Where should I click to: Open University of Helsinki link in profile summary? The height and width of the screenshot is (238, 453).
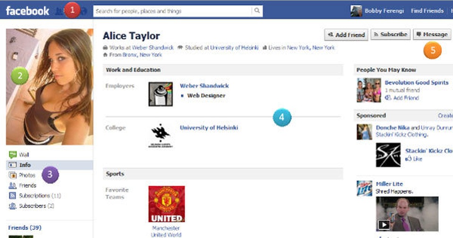234,48
